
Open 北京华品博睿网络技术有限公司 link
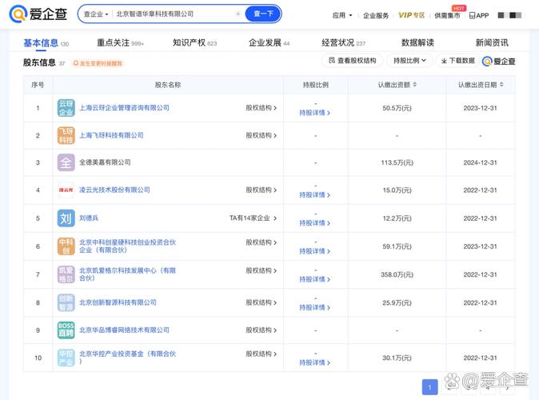tap(124, 330)
